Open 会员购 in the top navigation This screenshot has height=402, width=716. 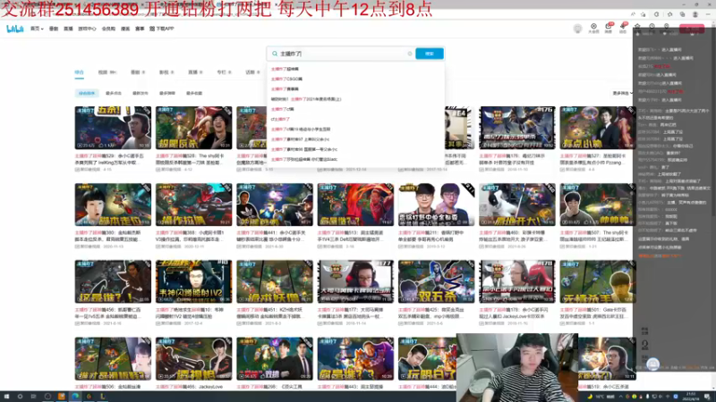108,29
